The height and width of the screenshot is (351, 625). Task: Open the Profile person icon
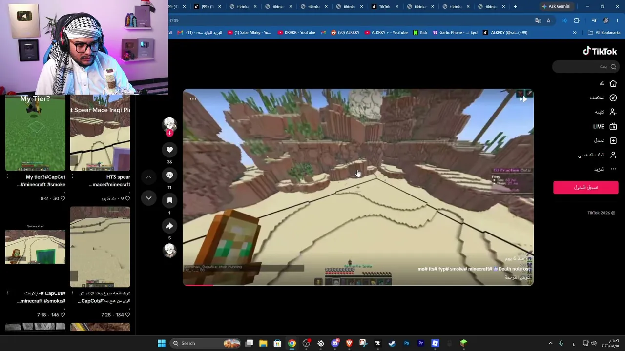tap(613, 155)
